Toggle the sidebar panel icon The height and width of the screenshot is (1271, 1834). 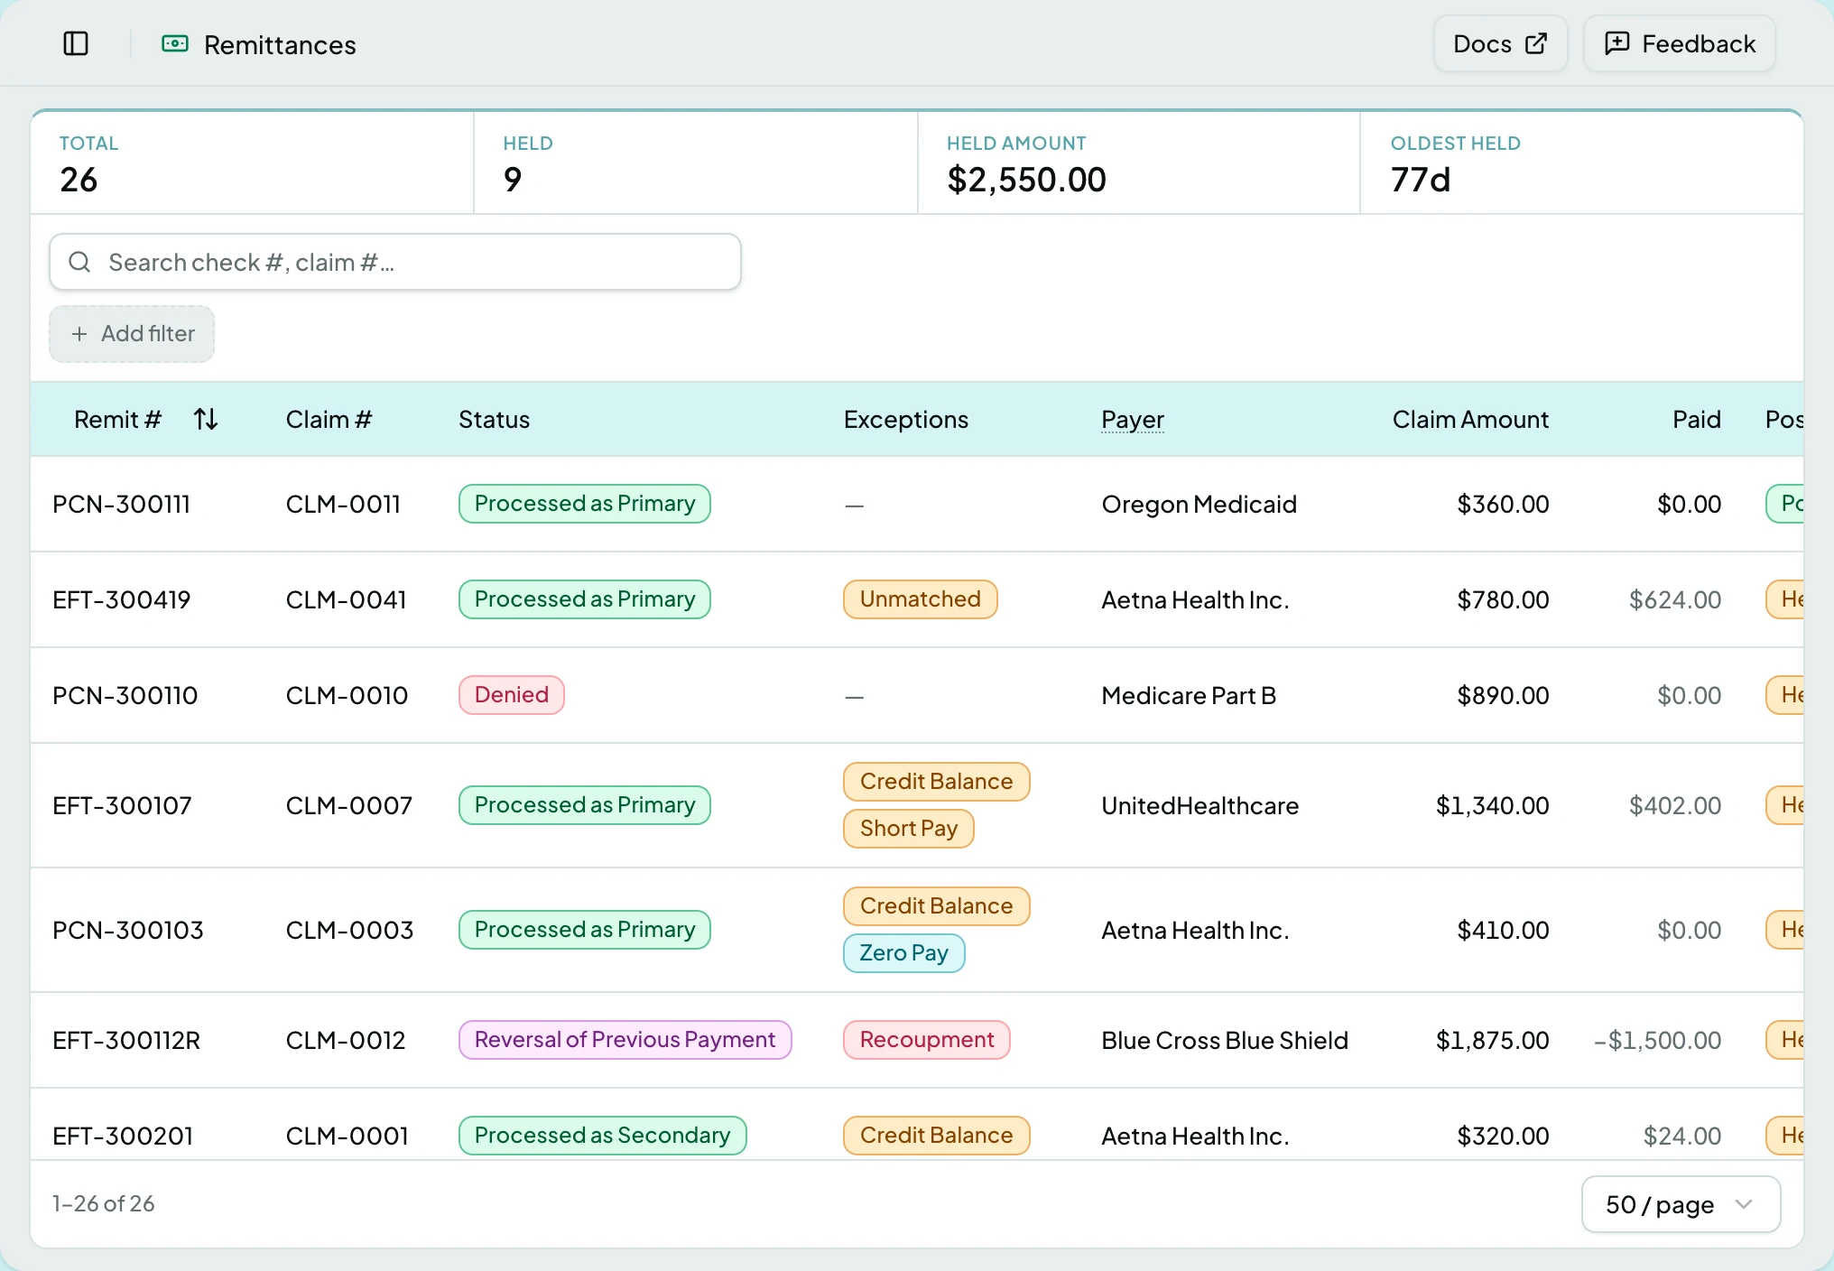point(76,43)
